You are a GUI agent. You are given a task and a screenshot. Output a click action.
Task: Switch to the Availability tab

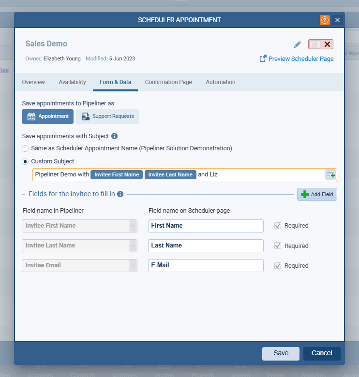(72, 82)
